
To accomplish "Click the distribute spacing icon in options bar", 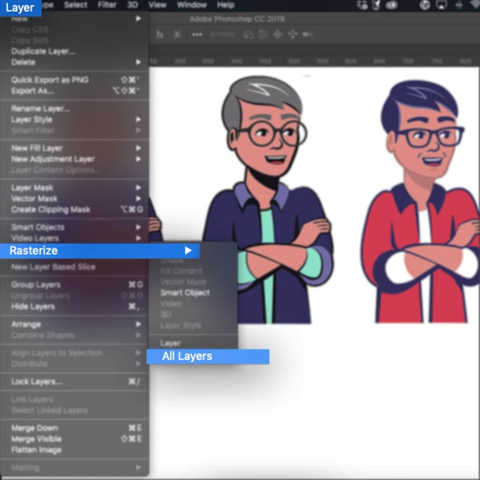I will pos(176,34).
